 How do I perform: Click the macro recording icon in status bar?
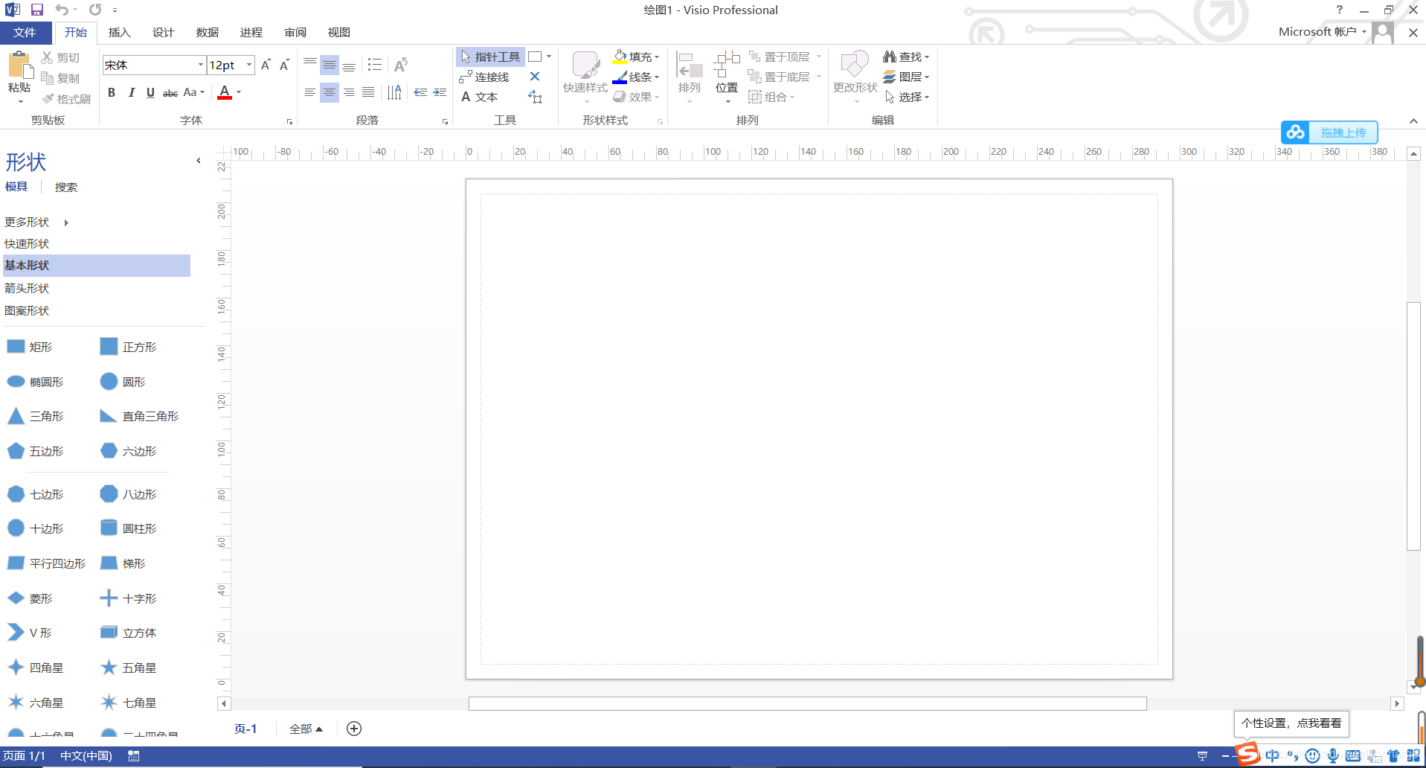coord(134,756)
